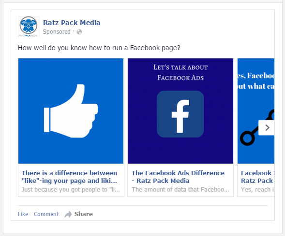Open the partially visible third carousel image

[256, 111]
